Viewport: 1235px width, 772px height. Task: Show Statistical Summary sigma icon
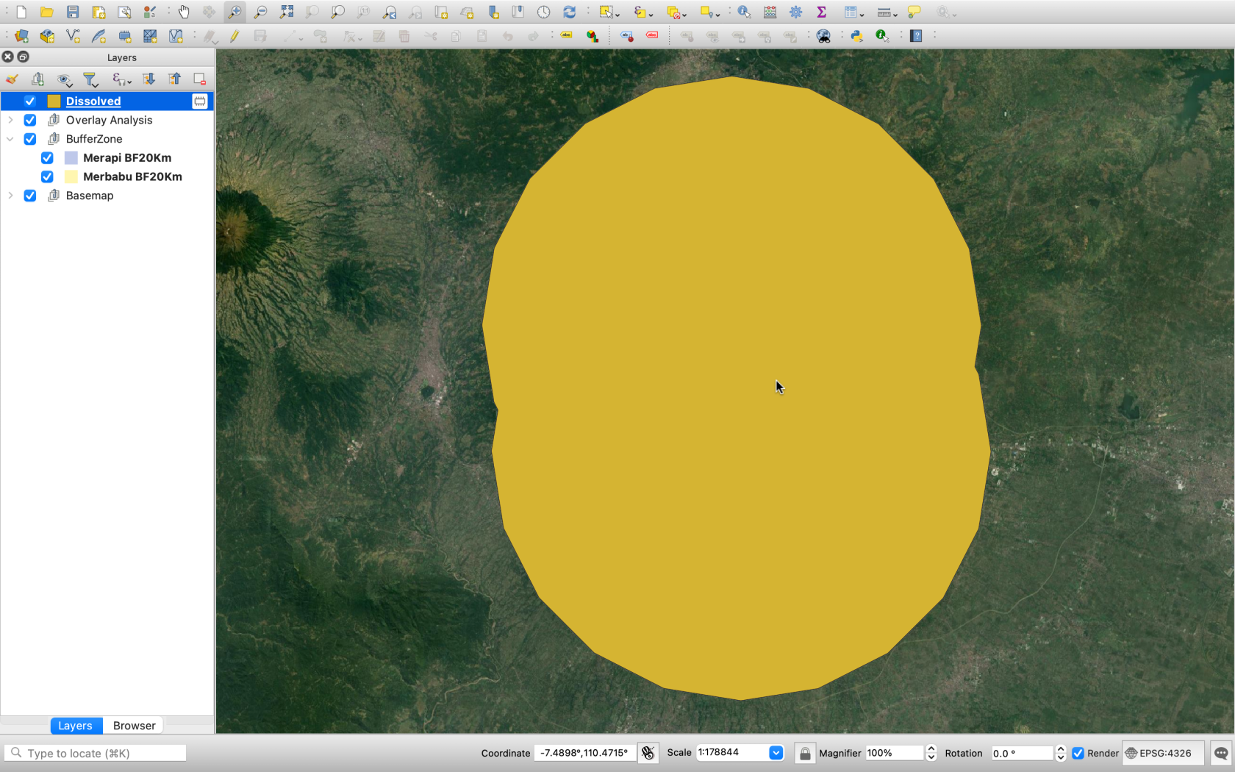(x=821, y=12)
